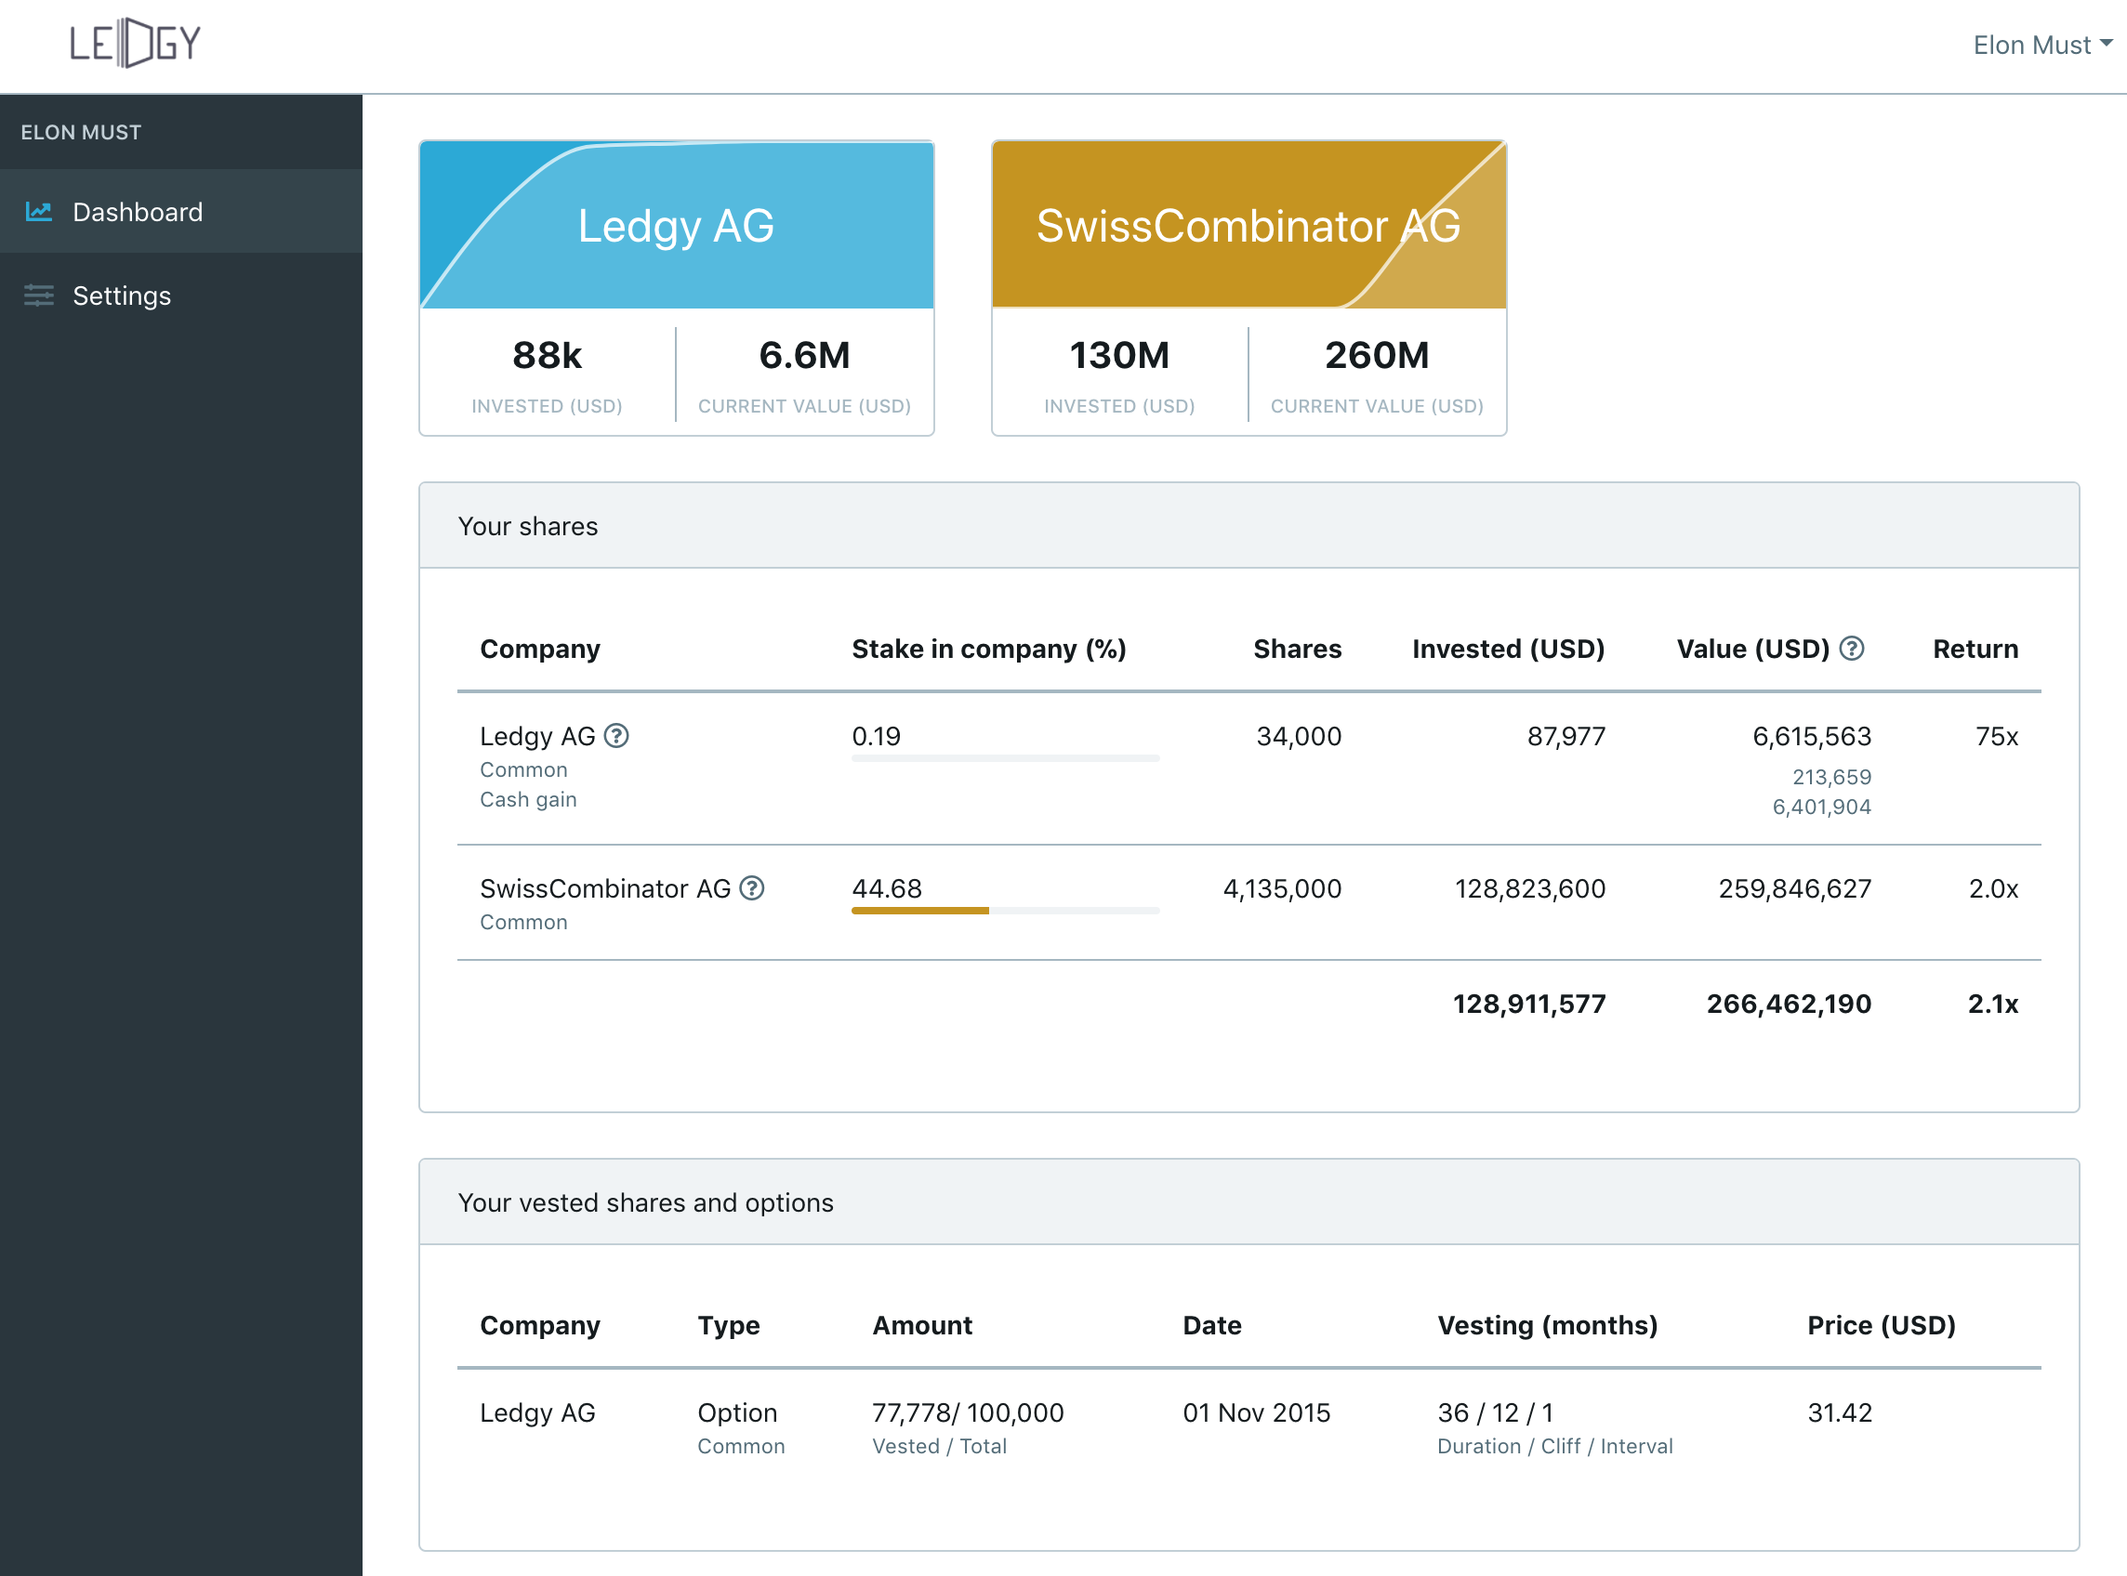The width and height of the screenshot is (2127, 1576).
Task: Click help icon next to SwissCombinator AG
Action: tap(752, 888)
